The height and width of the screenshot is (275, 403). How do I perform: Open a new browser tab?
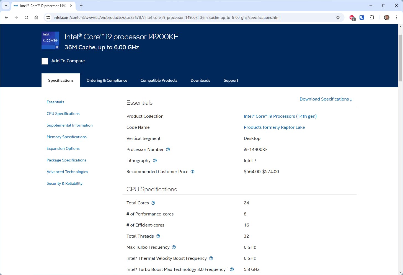[81, 6]
